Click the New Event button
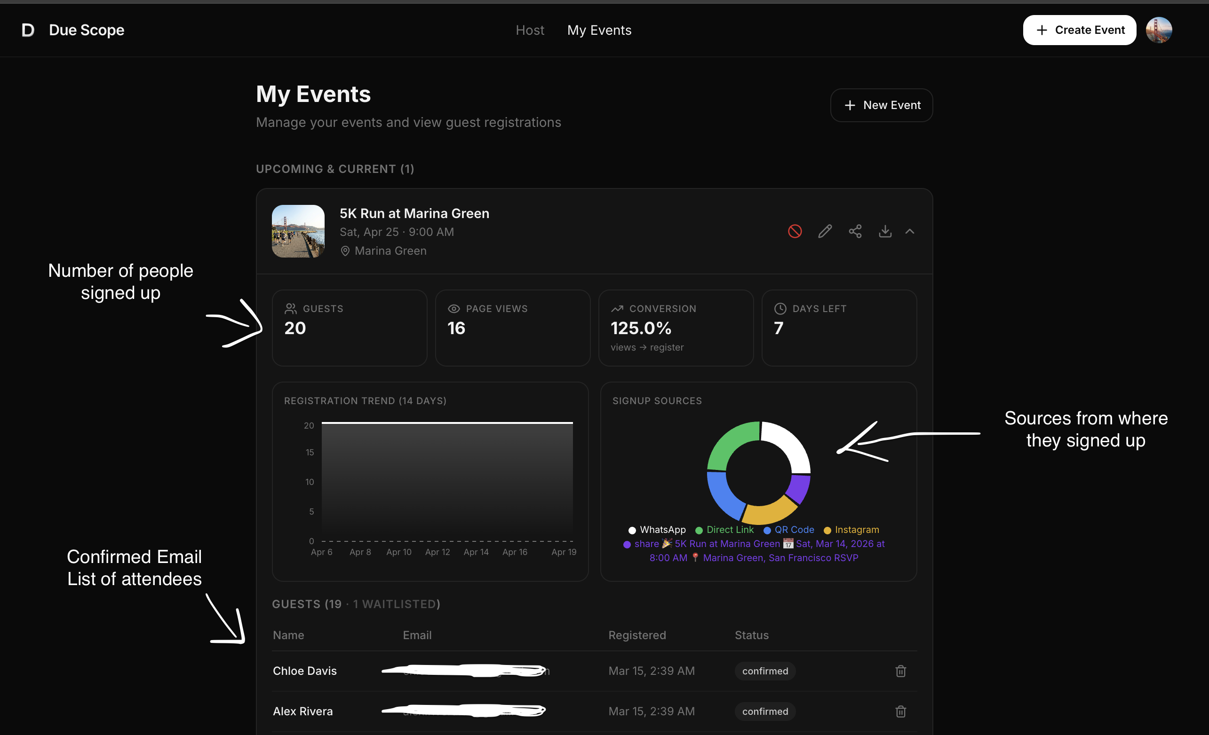This screenshot has height=735, width=1209. pyautogui.click(x=881, y=105)
